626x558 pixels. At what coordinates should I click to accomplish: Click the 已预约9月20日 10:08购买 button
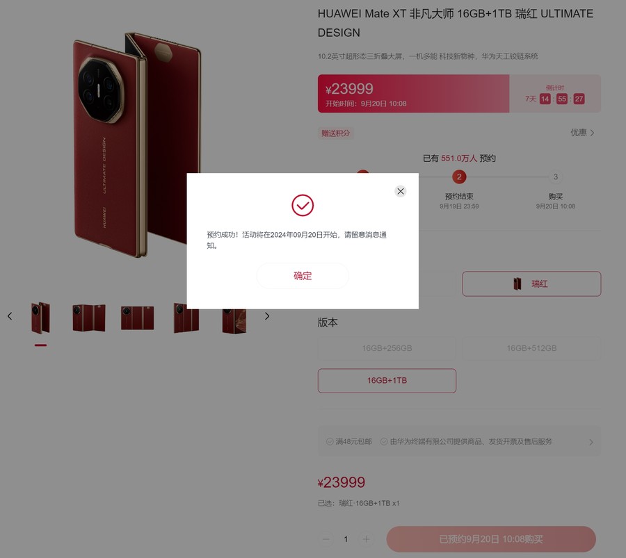[x=491, y=539]
